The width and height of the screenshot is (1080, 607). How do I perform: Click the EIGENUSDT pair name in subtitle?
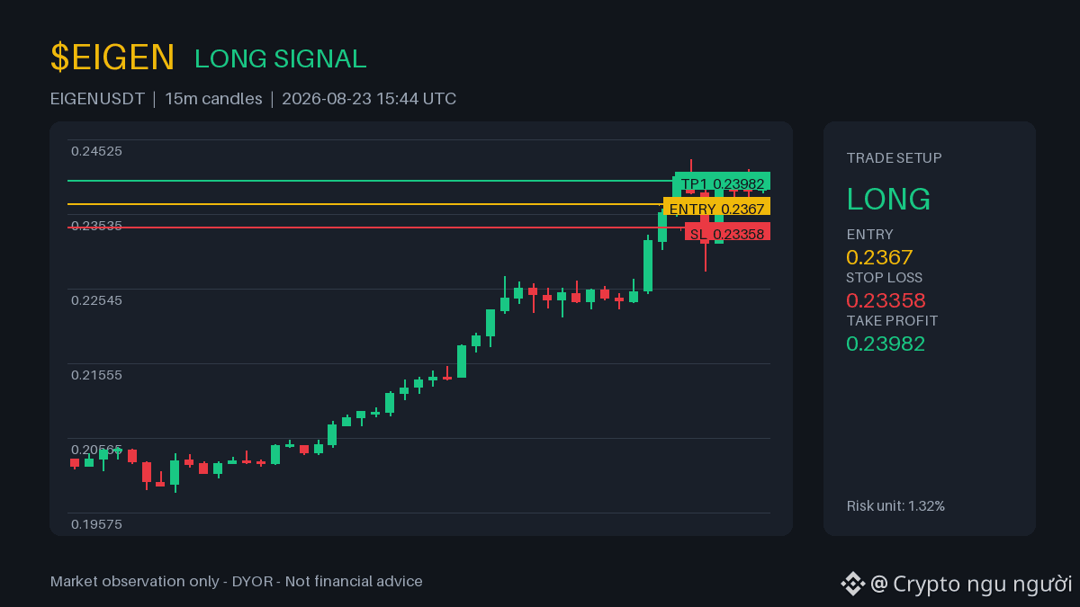click(97, 99)
